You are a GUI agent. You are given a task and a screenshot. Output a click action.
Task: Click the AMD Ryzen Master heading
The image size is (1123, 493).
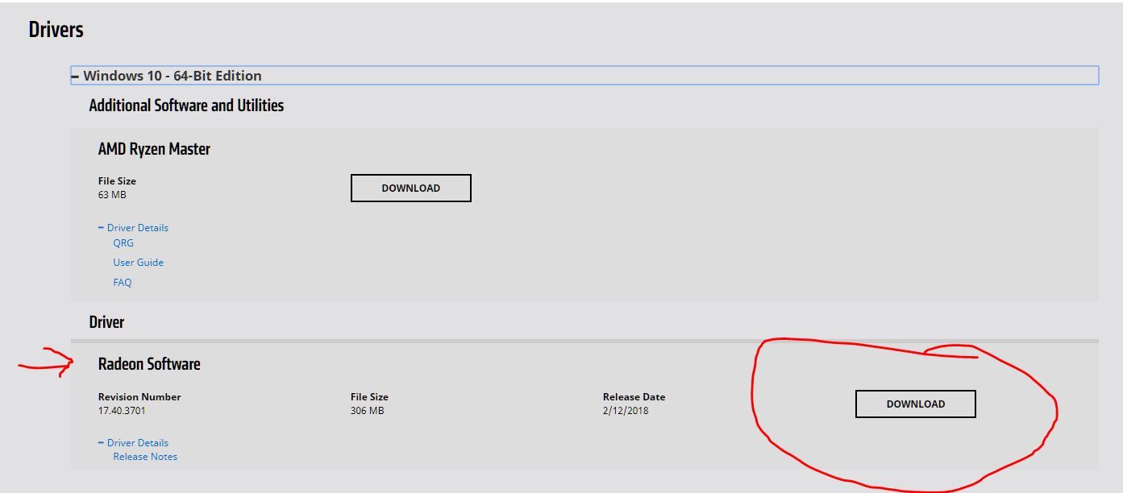click(x=154, y=149)
